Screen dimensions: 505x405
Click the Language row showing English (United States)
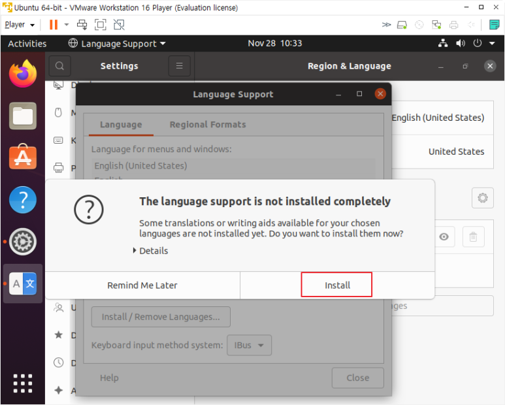[442, 118]
